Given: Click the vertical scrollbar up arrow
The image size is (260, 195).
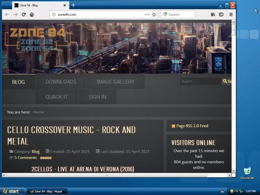Looking at the screenshot, I should pyautogui.click(x=234, y=22).
